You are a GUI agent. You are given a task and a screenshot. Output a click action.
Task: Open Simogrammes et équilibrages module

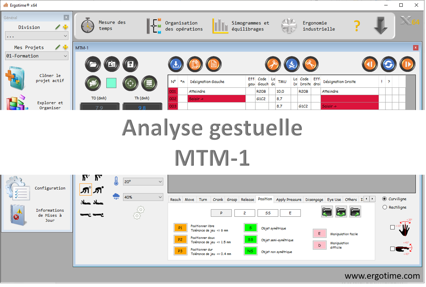[241, 26]
